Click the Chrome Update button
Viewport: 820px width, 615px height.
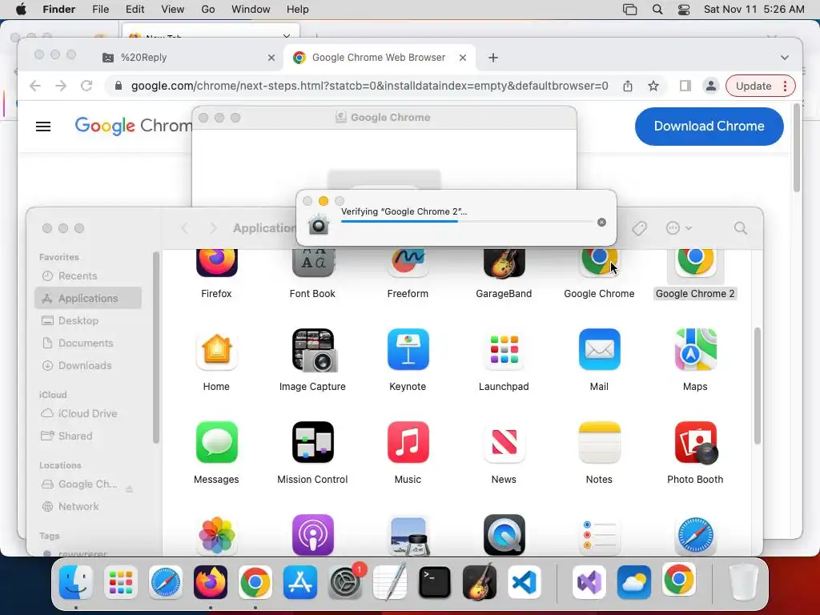[x=761, y=86]
